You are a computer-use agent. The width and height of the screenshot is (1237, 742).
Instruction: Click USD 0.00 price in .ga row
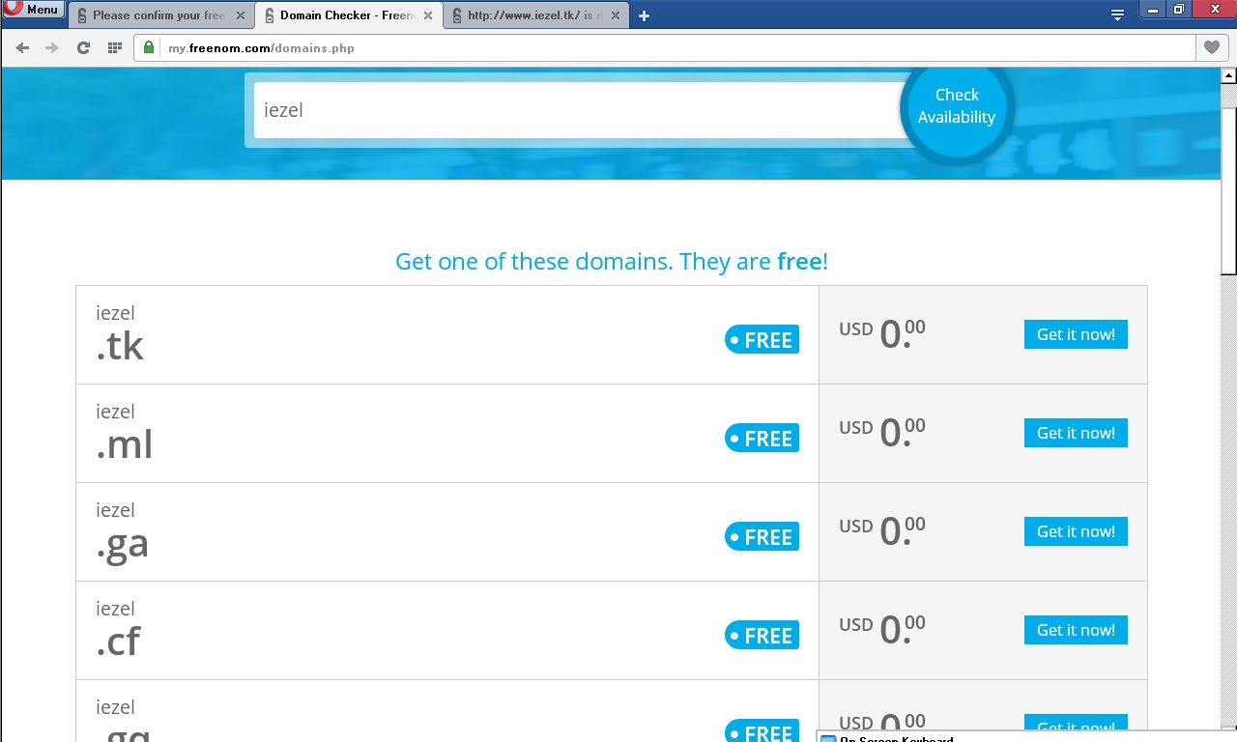tap(882, 531)
